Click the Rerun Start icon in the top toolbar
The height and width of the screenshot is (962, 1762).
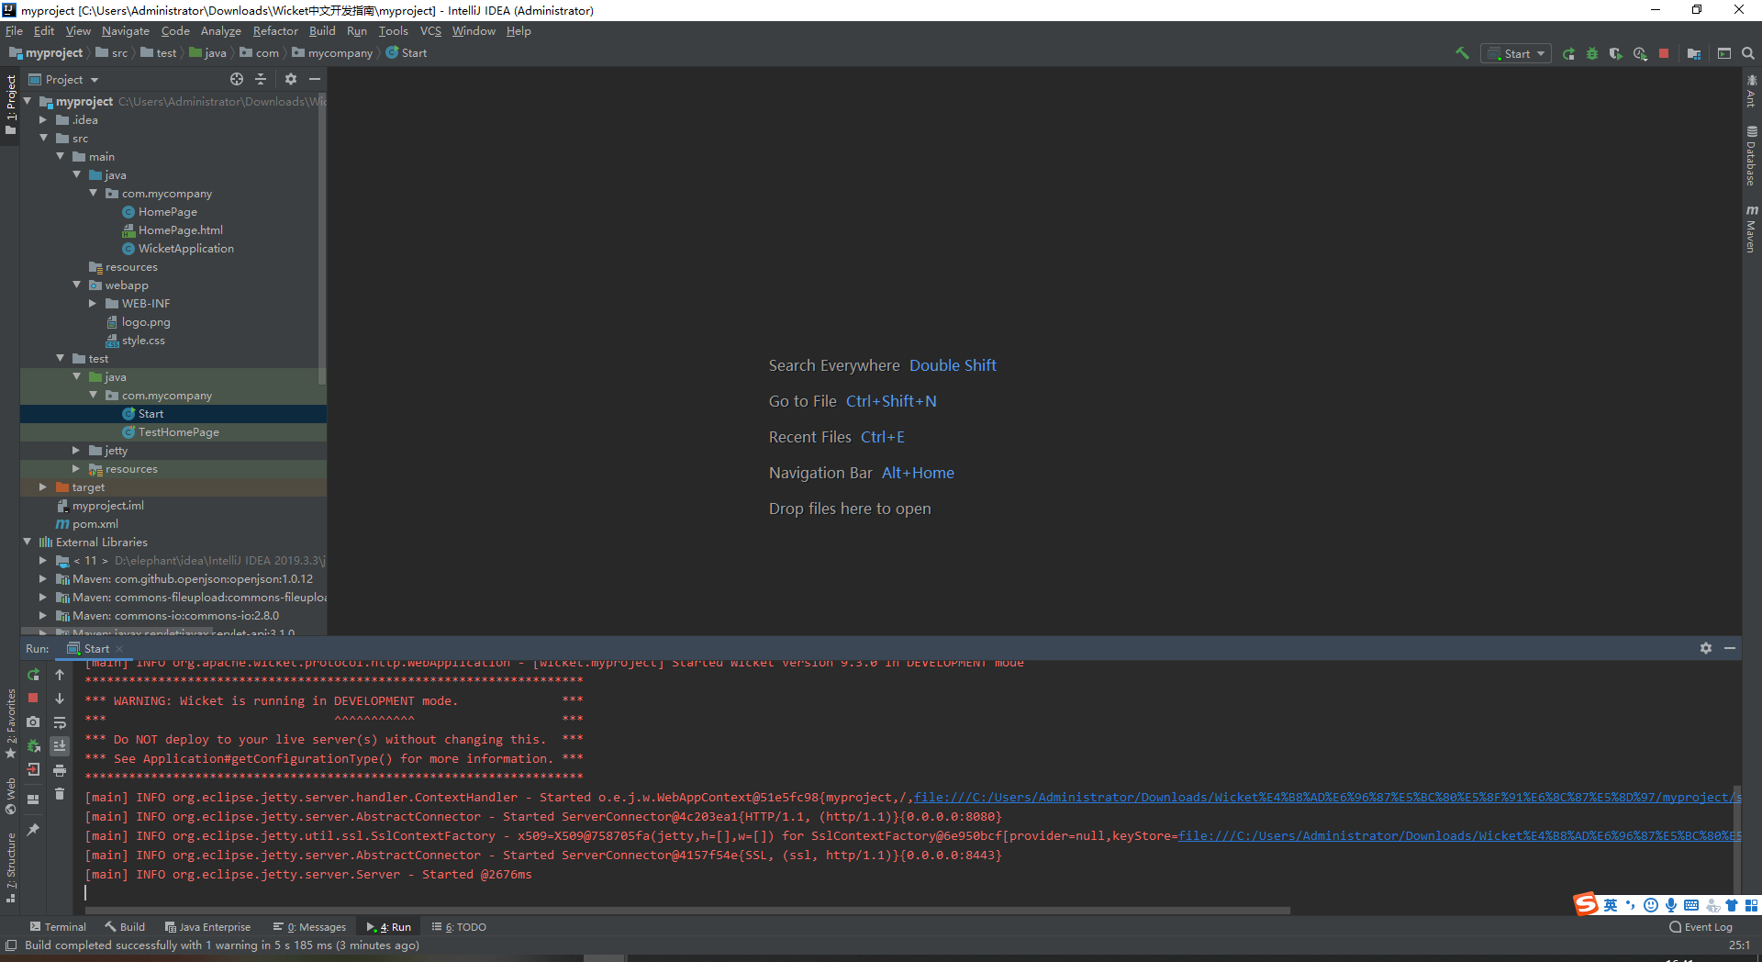pyautogui.click(x=1568, y=53)
